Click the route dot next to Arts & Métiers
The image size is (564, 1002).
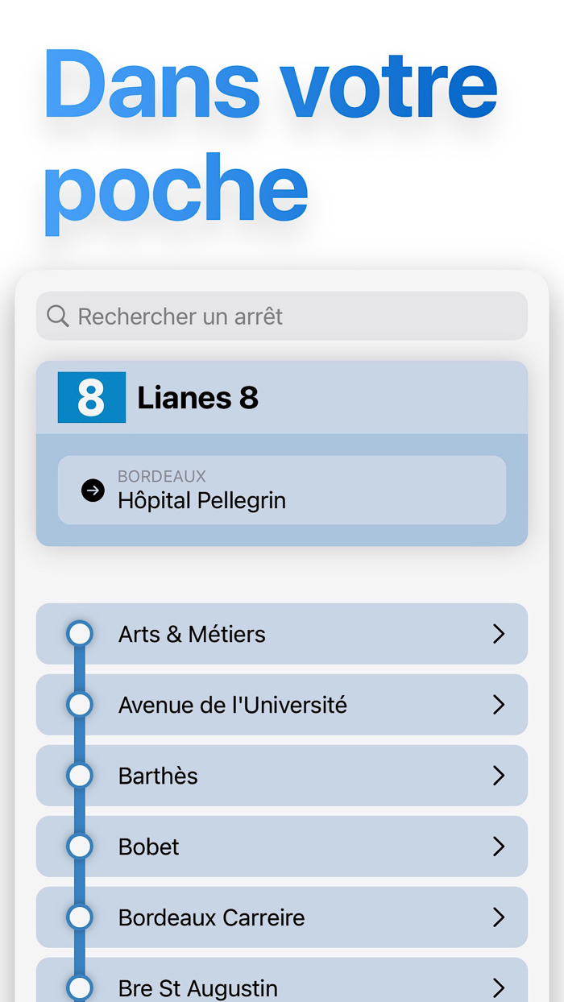pyautogui.click(x=80, y=634)
